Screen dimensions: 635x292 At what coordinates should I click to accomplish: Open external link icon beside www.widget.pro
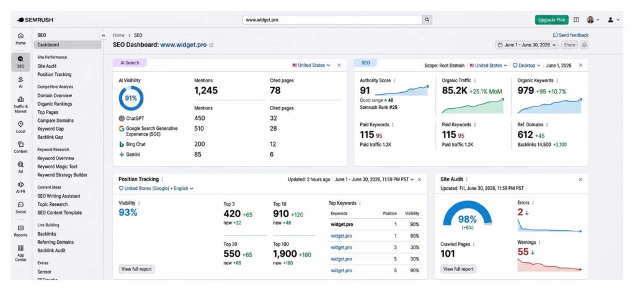(211, 45)
